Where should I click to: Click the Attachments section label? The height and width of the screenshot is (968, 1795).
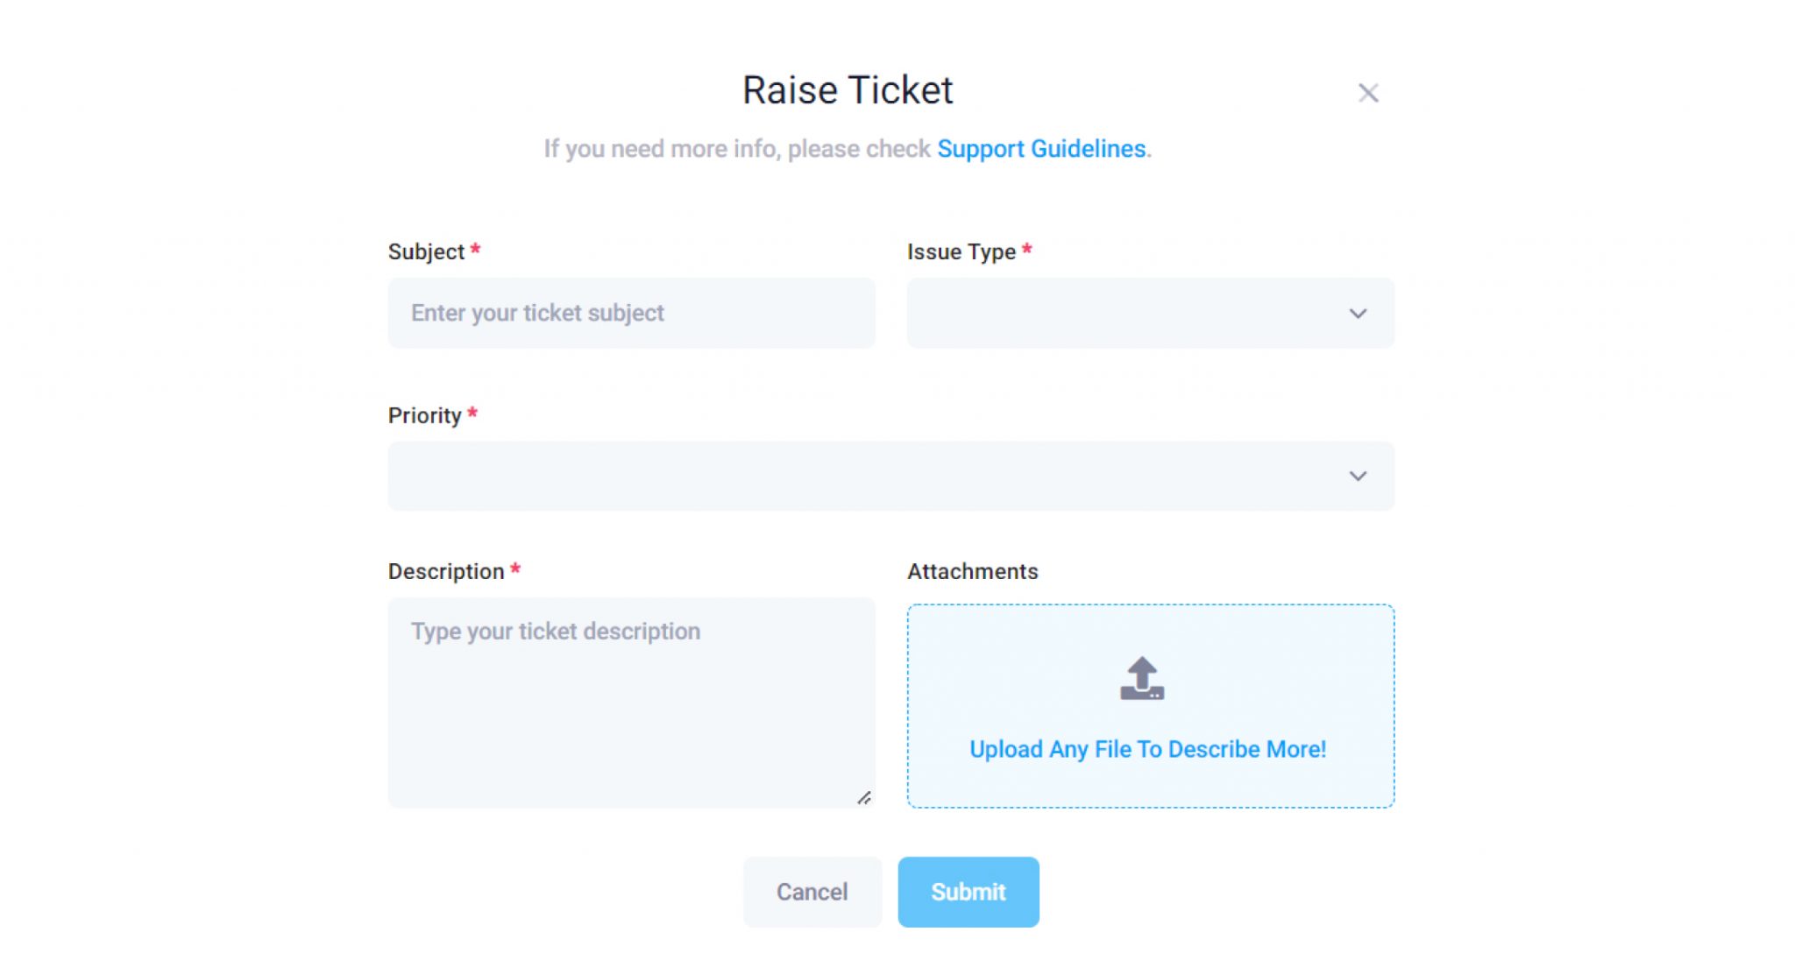point(972,571)
